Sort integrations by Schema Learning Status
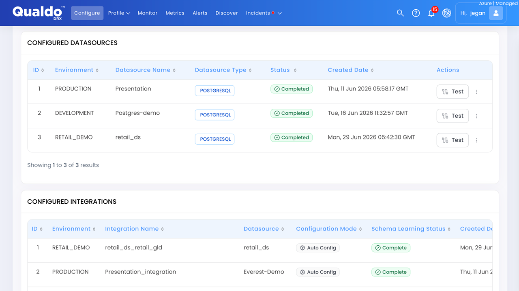Screen dimensions: 519x291 pos(411,229)
